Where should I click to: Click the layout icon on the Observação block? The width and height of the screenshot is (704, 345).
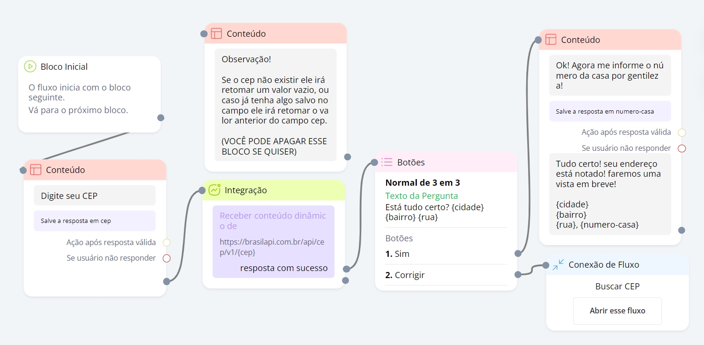pyautogui.click(x=216, y=33)
